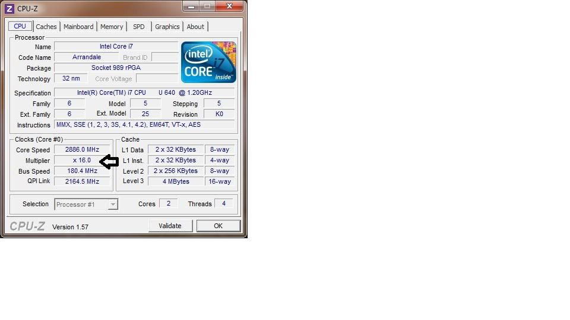
Task: Open the Processor #1 selection dropdown
Action: (86, 204)
